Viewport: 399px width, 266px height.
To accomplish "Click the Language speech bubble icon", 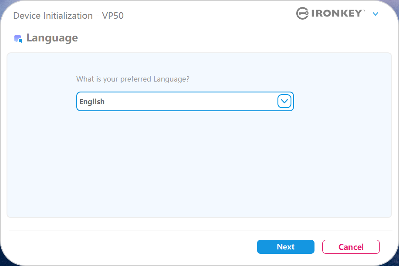I will click(x=18, y=39).
